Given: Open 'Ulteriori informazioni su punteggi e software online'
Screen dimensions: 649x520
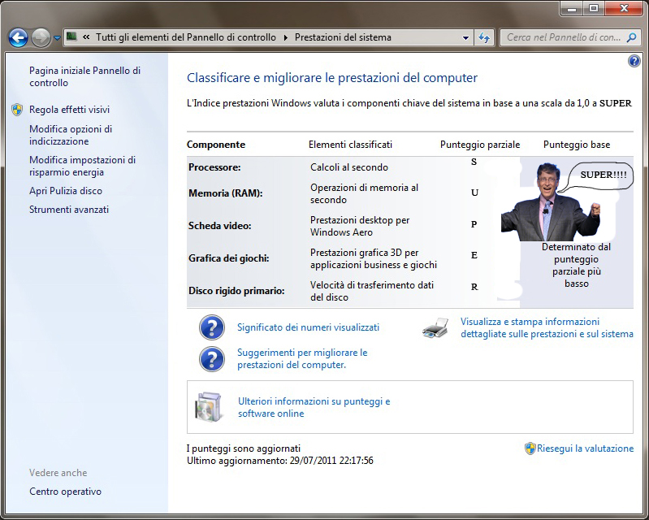Looking at the screenshot, I should [x=314, y=407].
